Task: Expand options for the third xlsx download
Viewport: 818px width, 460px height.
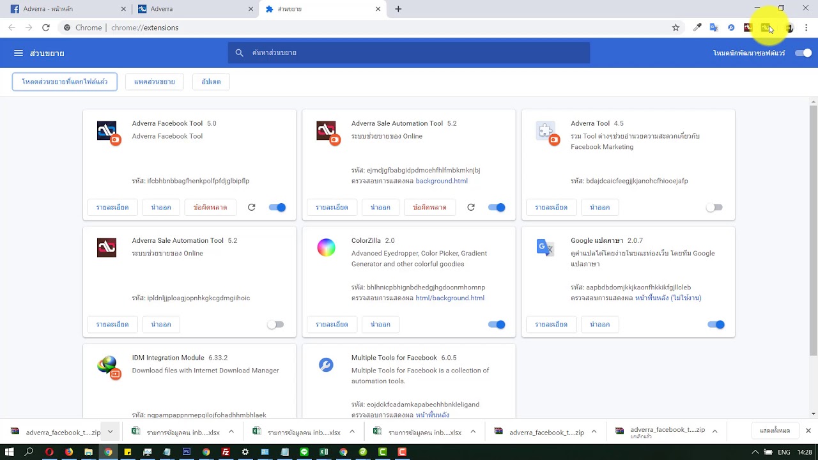Action: point(473,432)
